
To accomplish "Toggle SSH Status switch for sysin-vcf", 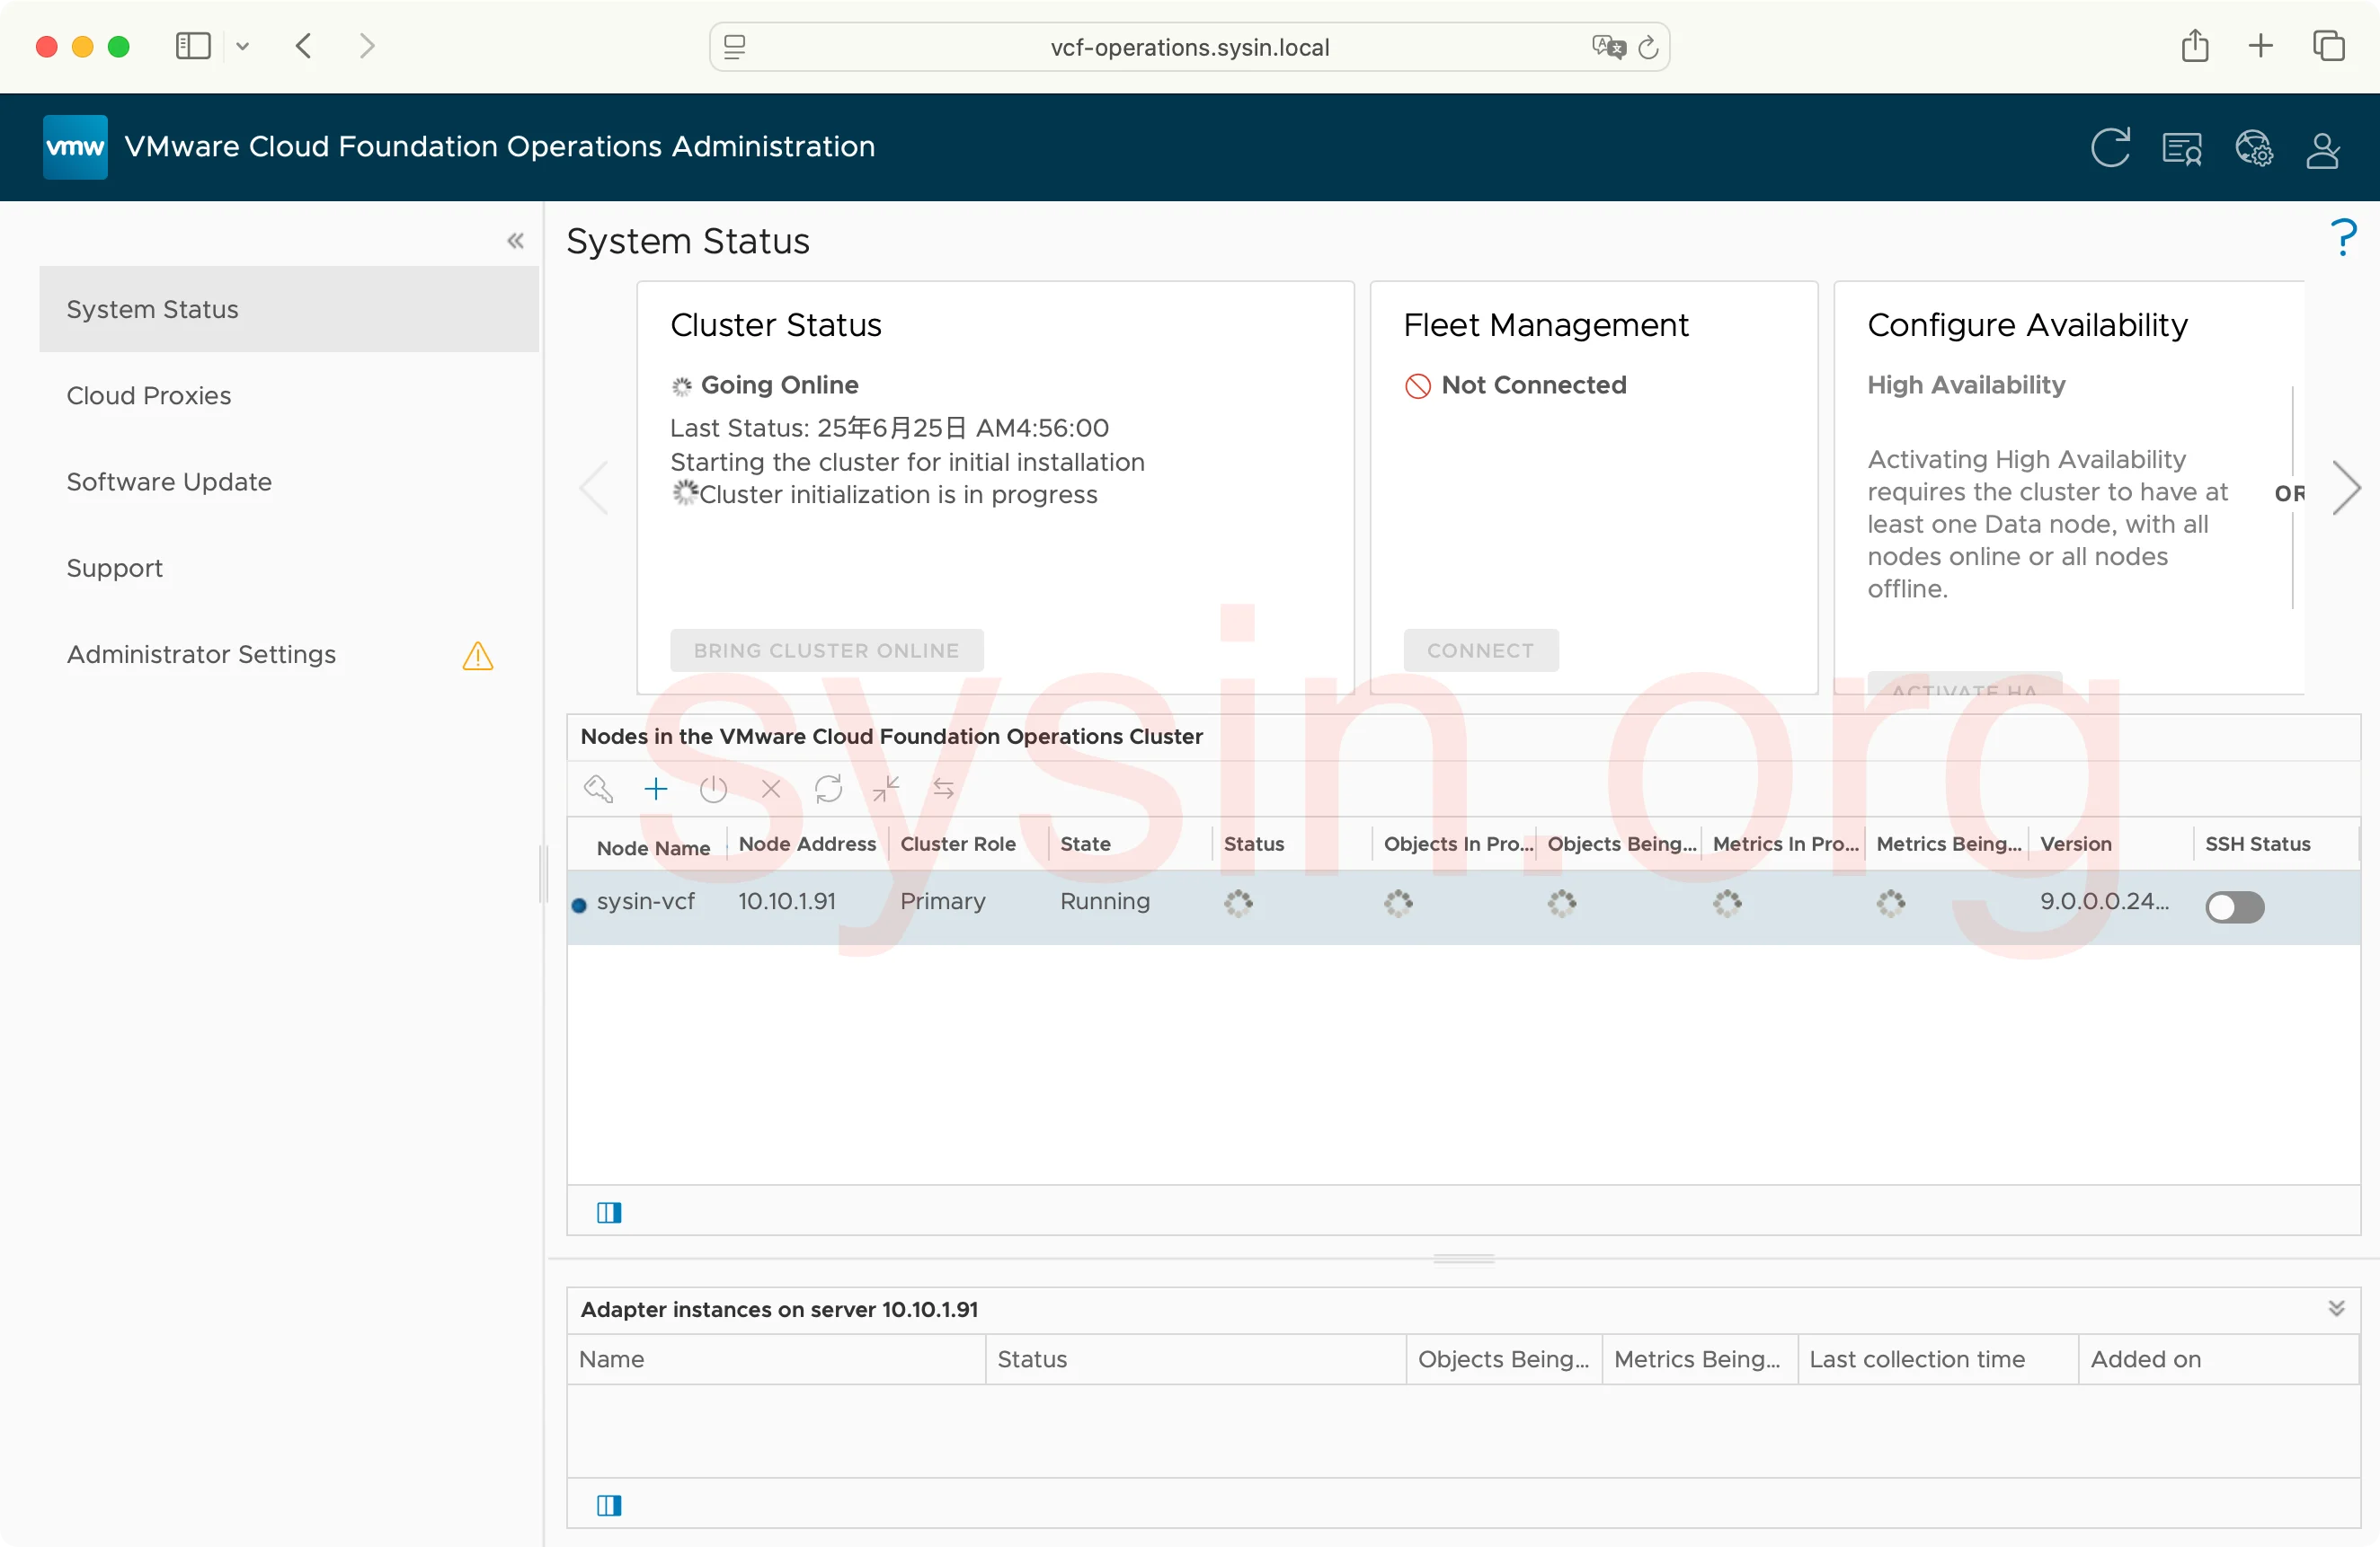I will [x=2234, y=906].
